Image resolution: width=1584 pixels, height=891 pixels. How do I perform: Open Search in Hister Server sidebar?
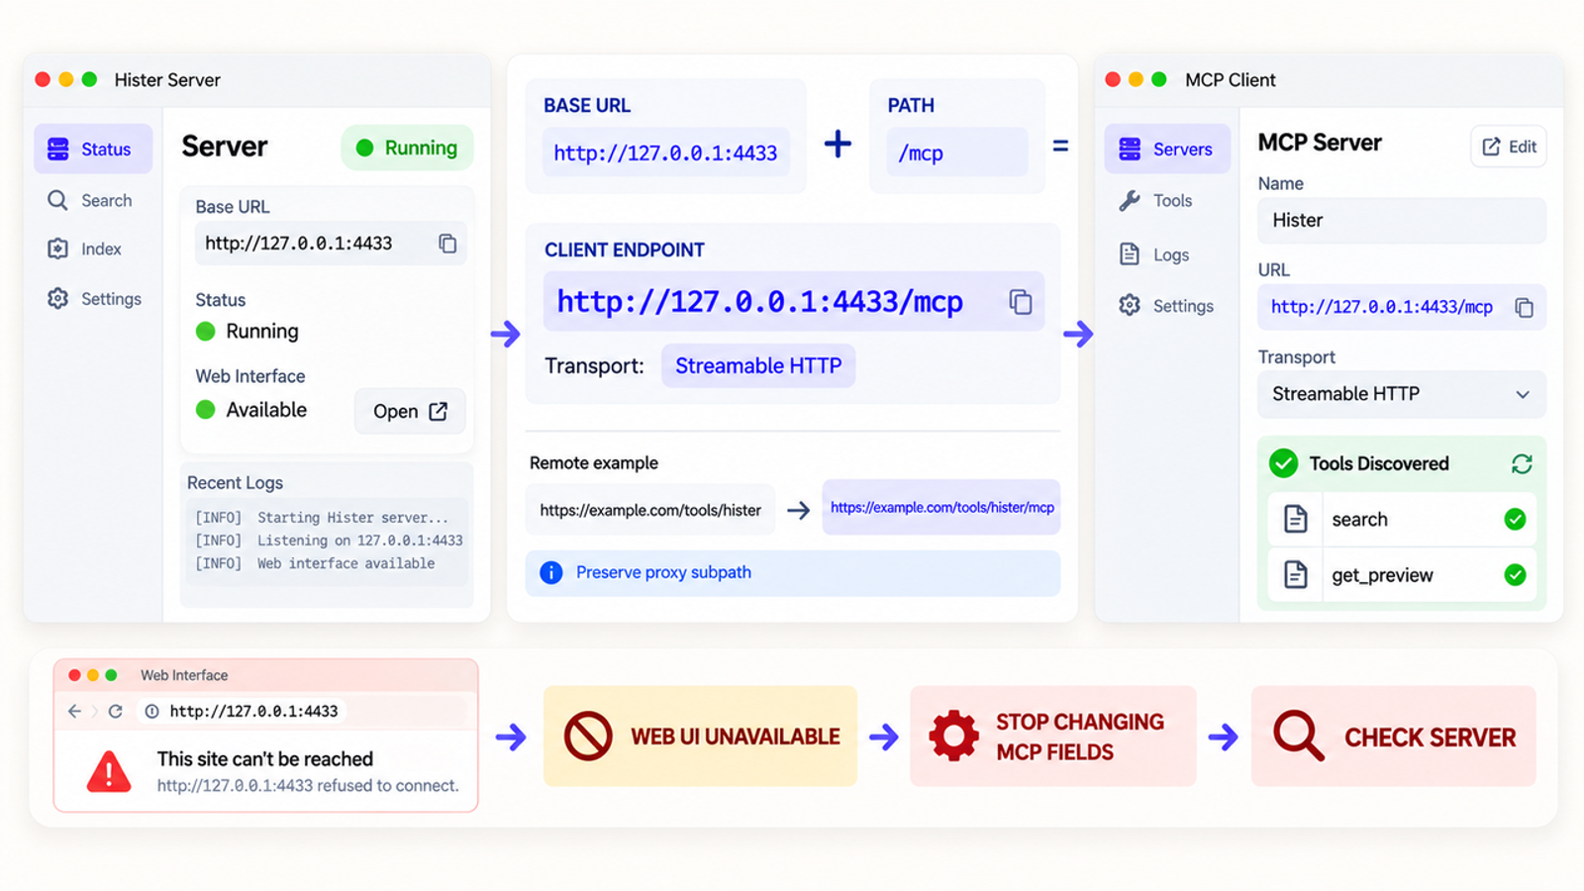pos(93,200)
